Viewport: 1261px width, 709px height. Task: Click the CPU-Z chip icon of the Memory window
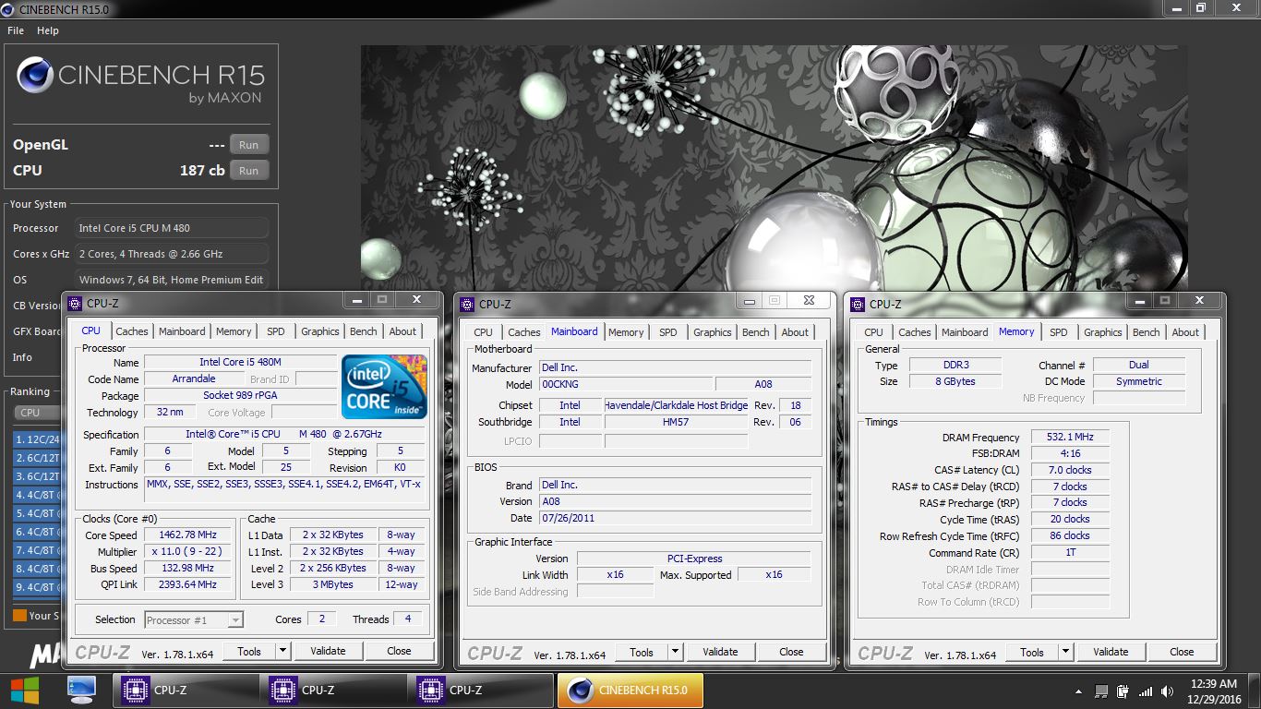point(858,304)
